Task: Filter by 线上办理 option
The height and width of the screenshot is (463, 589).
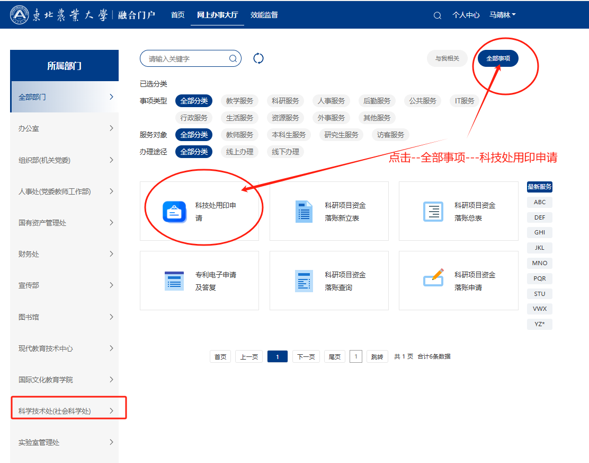Action: (239, 152)
